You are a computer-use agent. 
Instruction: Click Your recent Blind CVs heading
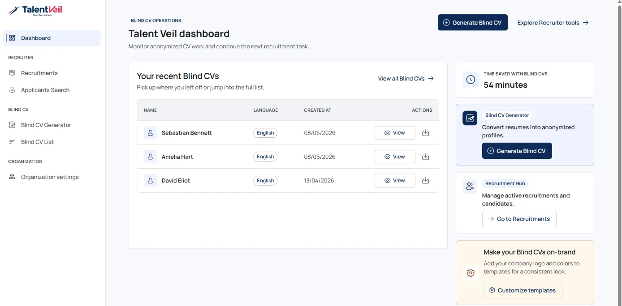(178, 76)
